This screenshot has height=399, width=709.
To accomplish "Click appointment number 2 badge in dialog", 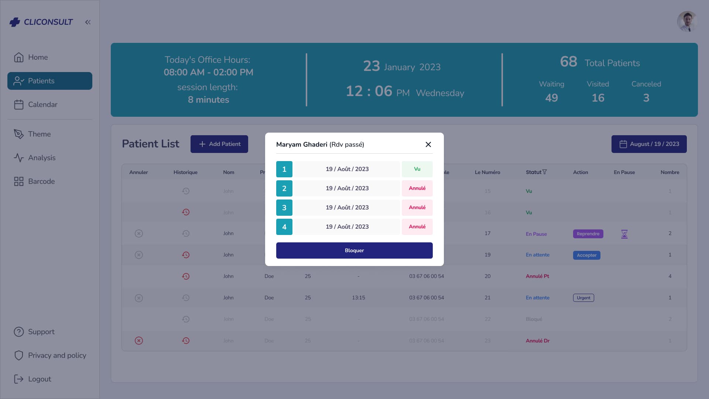I will pos(284,188).
